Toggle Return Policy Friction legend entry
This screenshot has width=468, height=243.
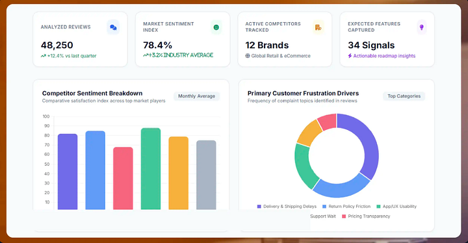tap(346, 206)
